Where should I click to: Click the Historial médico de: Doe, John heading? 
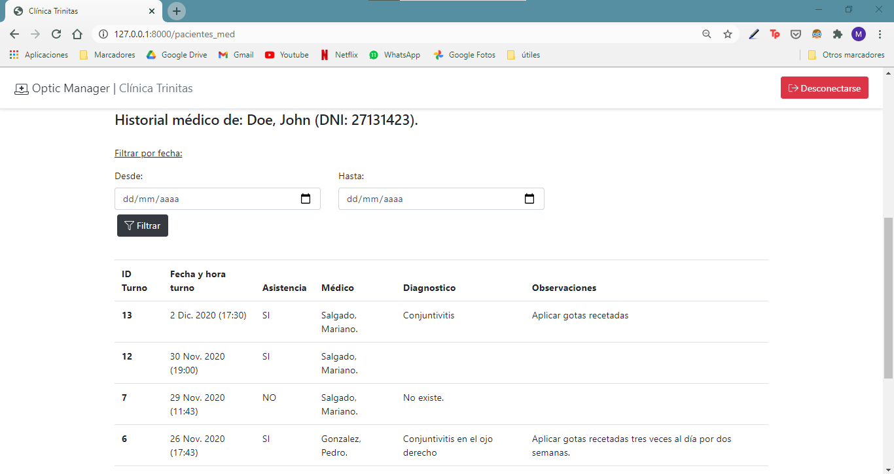(266, 120)
